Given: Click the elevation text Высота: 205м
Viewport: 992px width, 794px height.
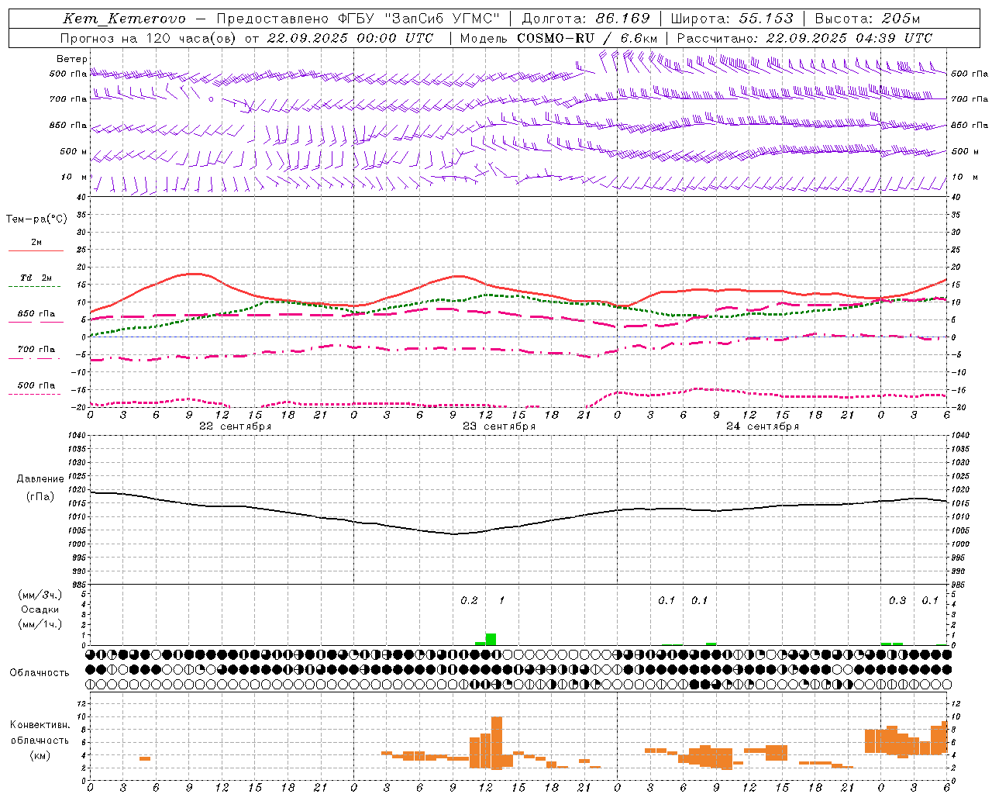Looking at the screenshot, I should [867, 19].
